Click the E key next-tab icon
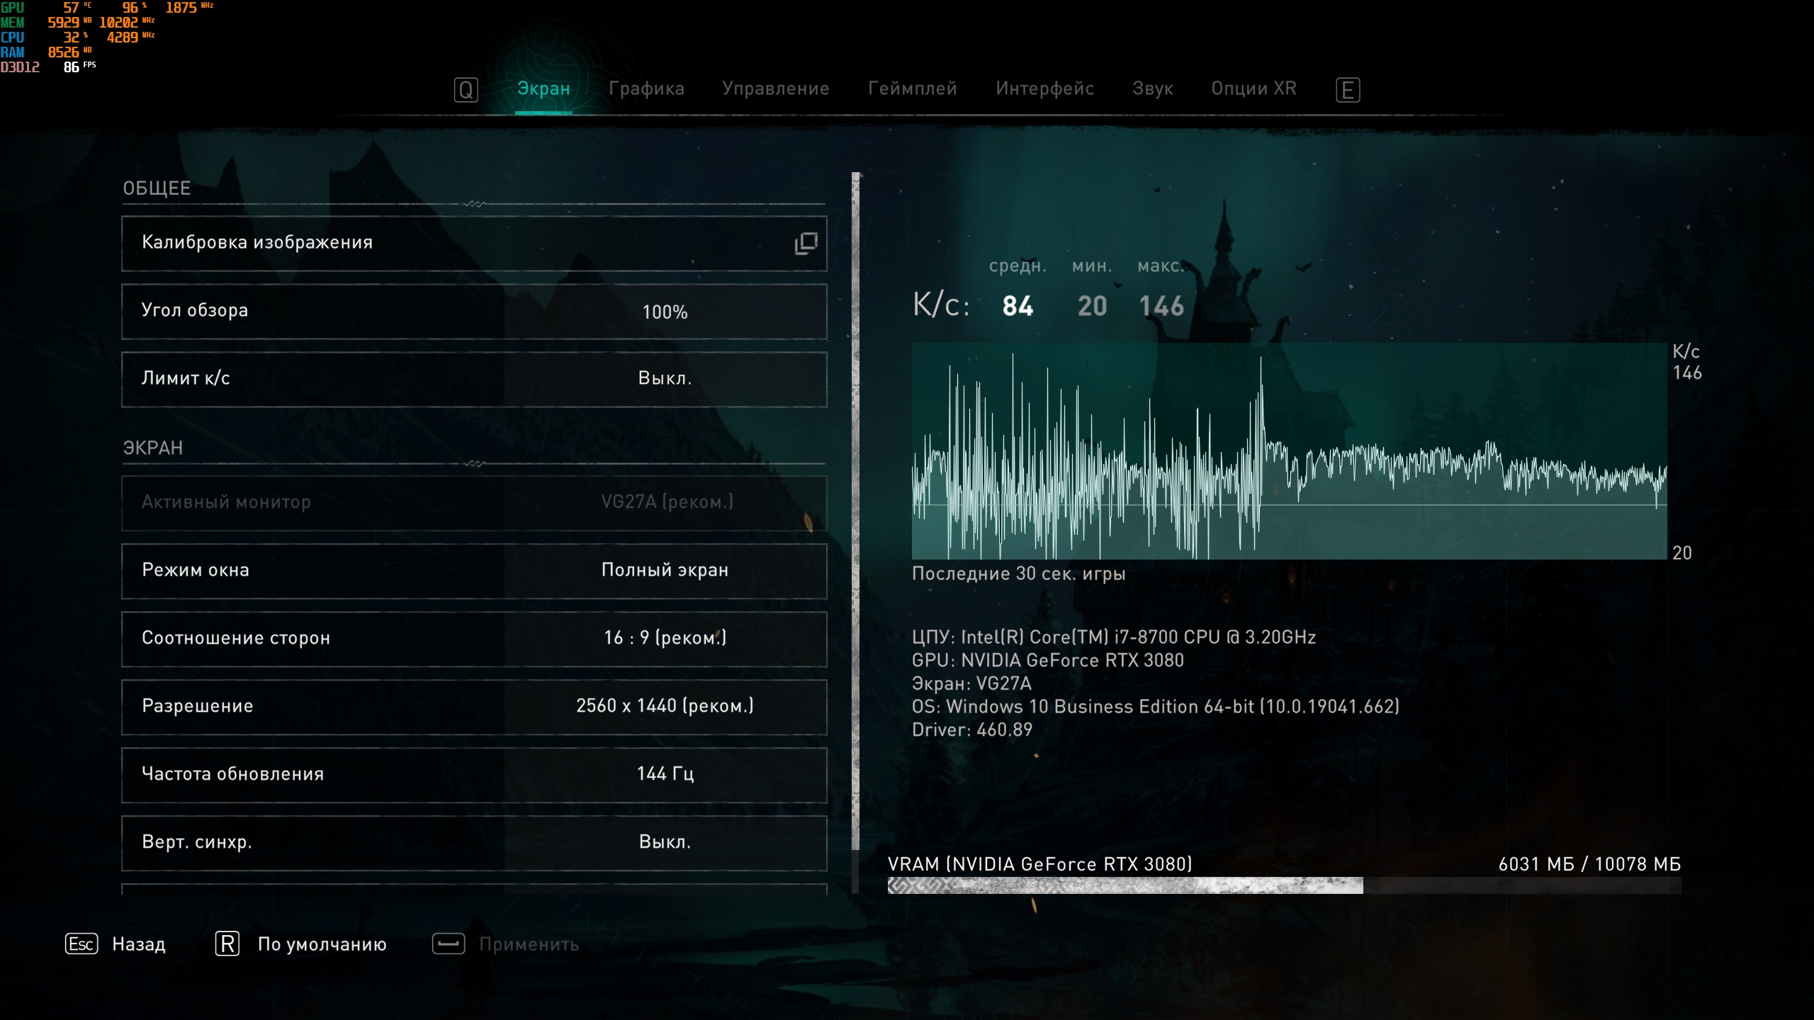The height and width of the screenshot is (1020, 1814). pos(1347,90)
